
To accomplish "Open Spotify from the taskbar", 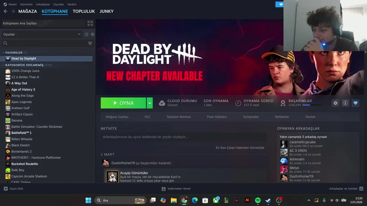I will click(x=258, y=200).
